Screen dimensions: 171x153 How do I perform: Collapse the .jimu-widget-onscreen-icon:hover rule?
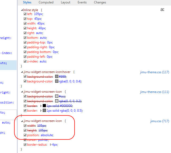[22, 72]
